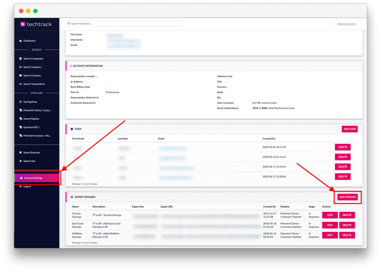Delete the team member created 2020-03-05
381x276 pixels.
click(343, 147)
